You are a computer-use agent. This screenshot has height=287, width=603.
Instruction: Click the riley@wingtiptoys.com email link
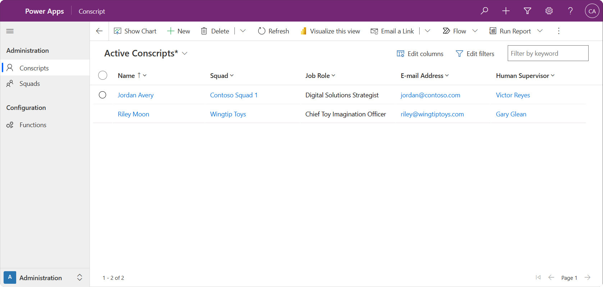coord(432,114)
